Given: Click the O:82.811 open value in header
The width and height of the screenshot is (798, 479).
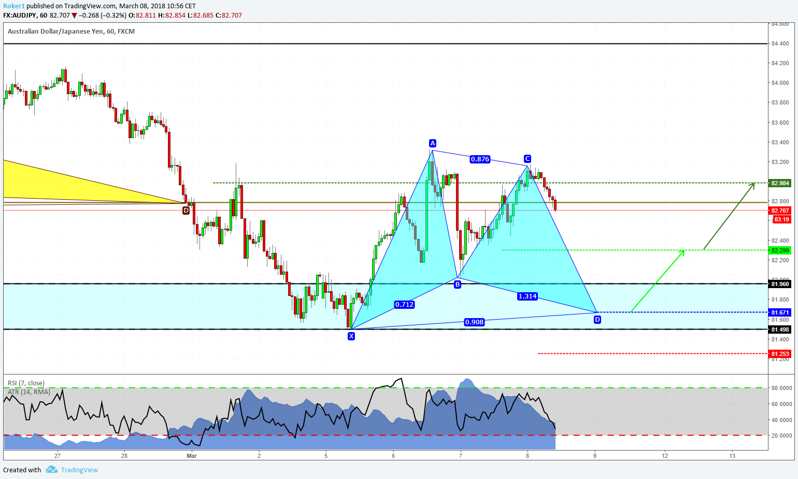Looking at the screenshot, I should (x=142, y=16).
